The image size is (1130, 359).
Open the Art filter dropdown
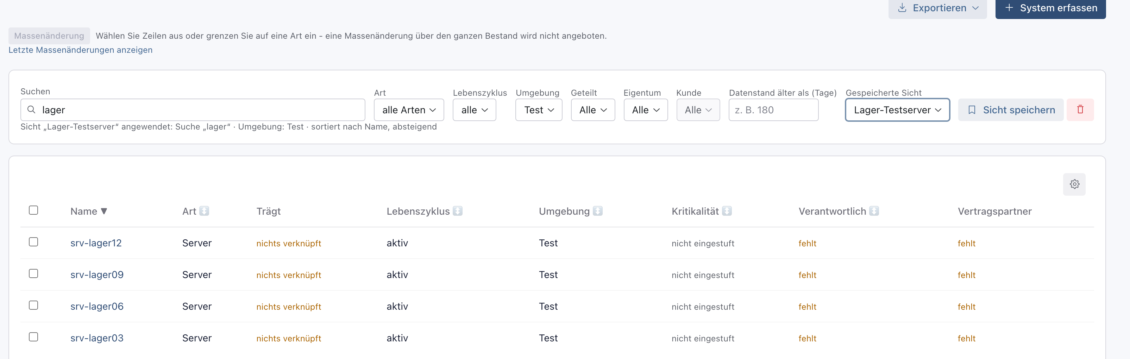click(x=409, y=109)
